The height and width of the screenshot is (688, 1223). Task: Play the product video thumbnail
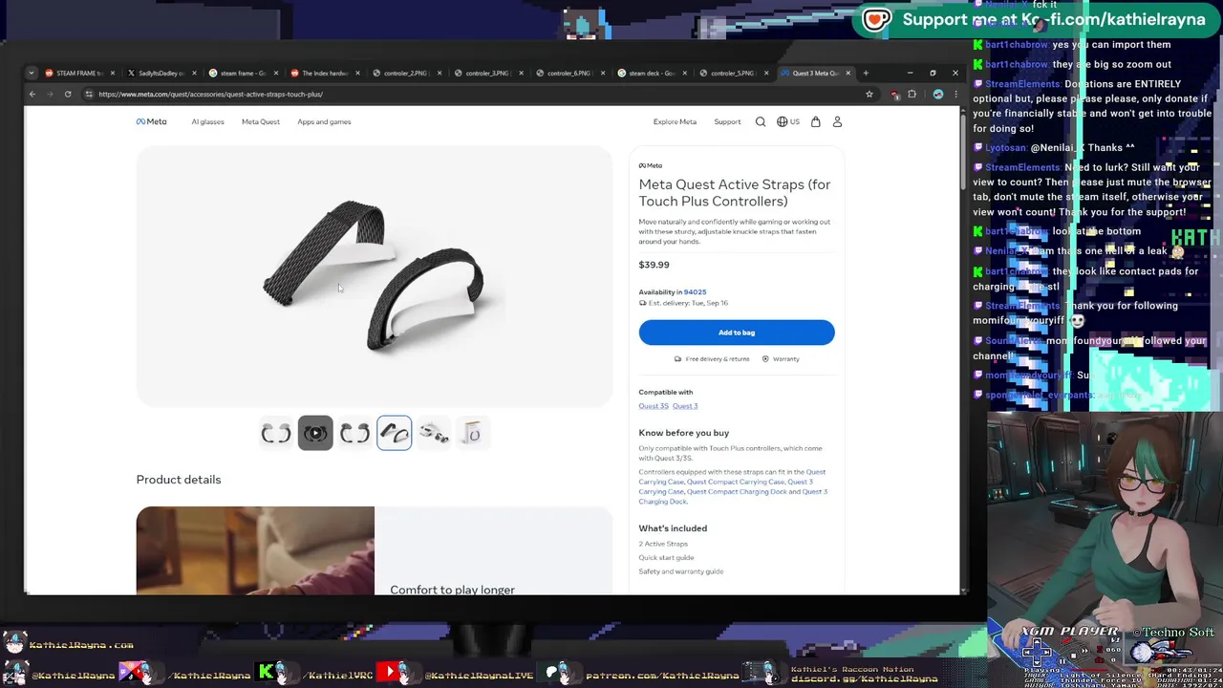pyautogui.click(x=315, y=434)
